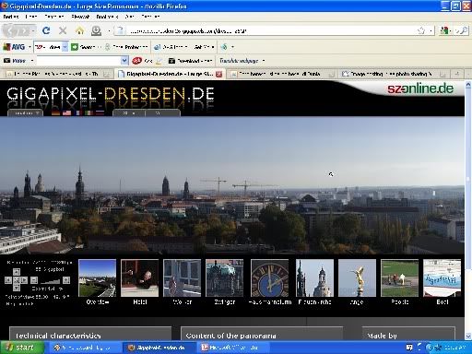472x354 pixels.
Task: Click the szonline.de logo link
Action: [420, 88]
